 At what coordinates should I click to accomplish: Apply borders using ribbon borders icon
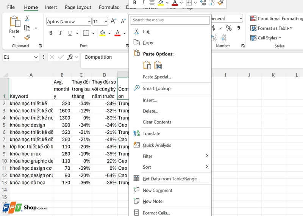86,33
